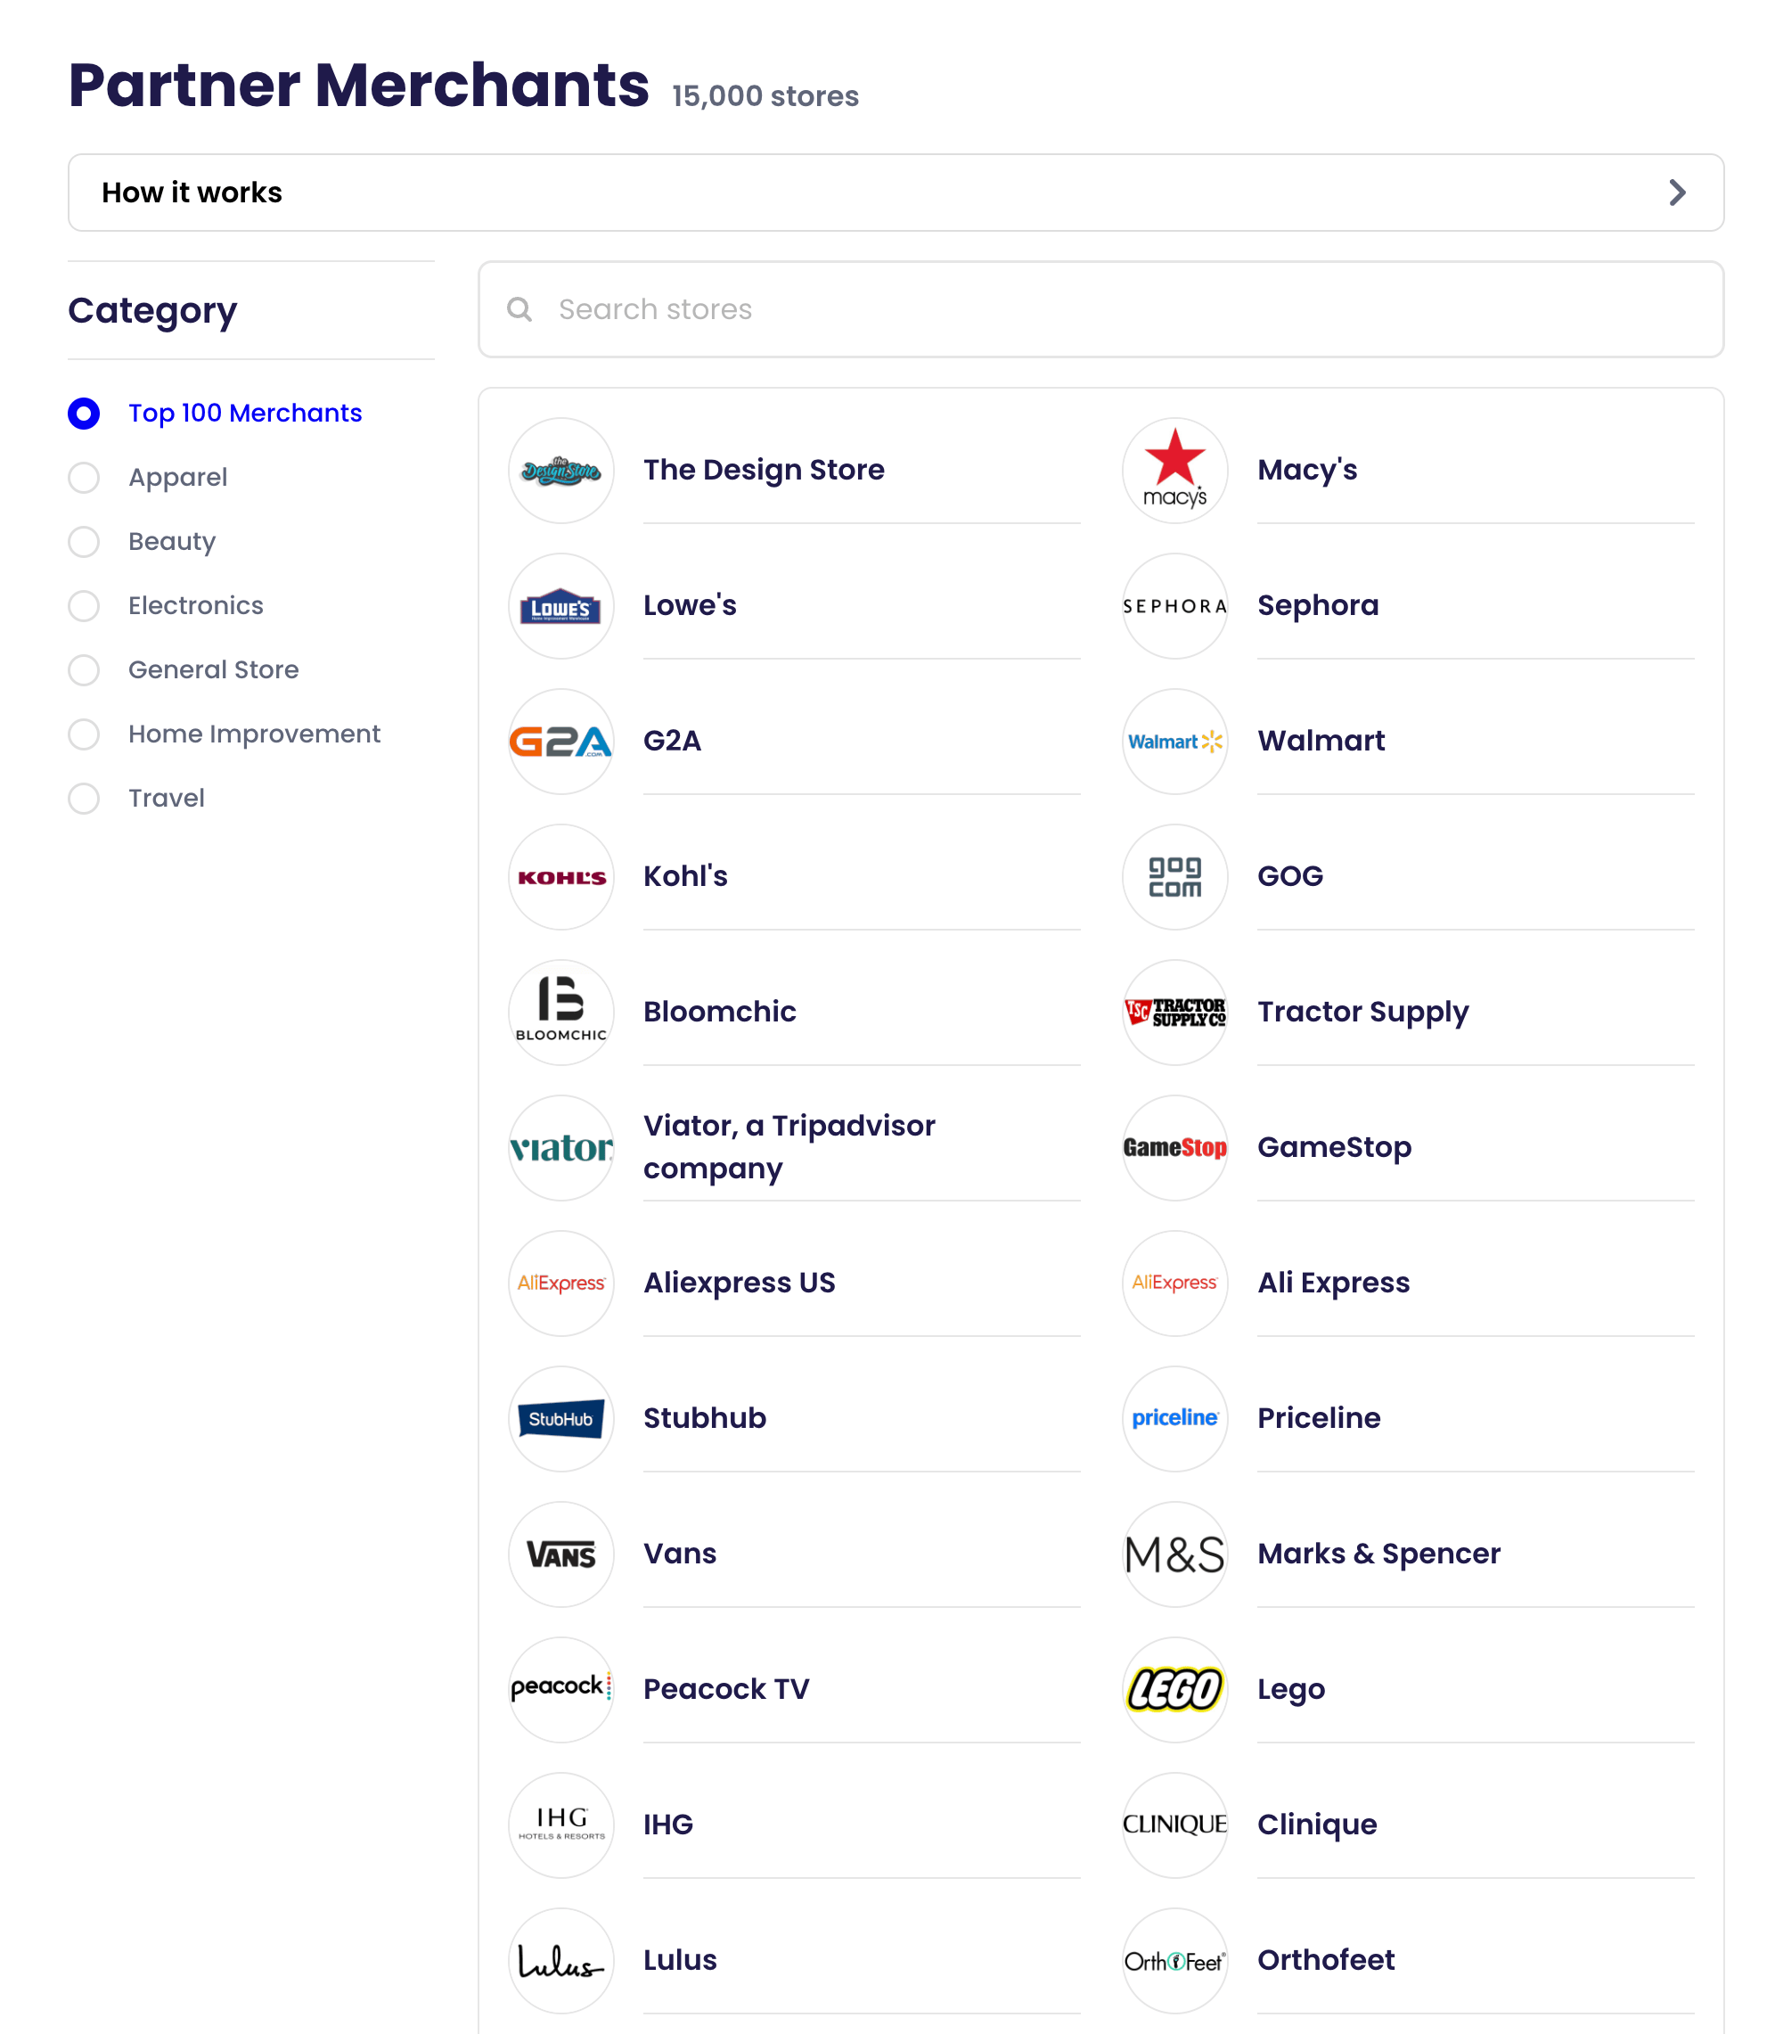
Task: Click the search magnifier icon
Action: tap(519, 309)
